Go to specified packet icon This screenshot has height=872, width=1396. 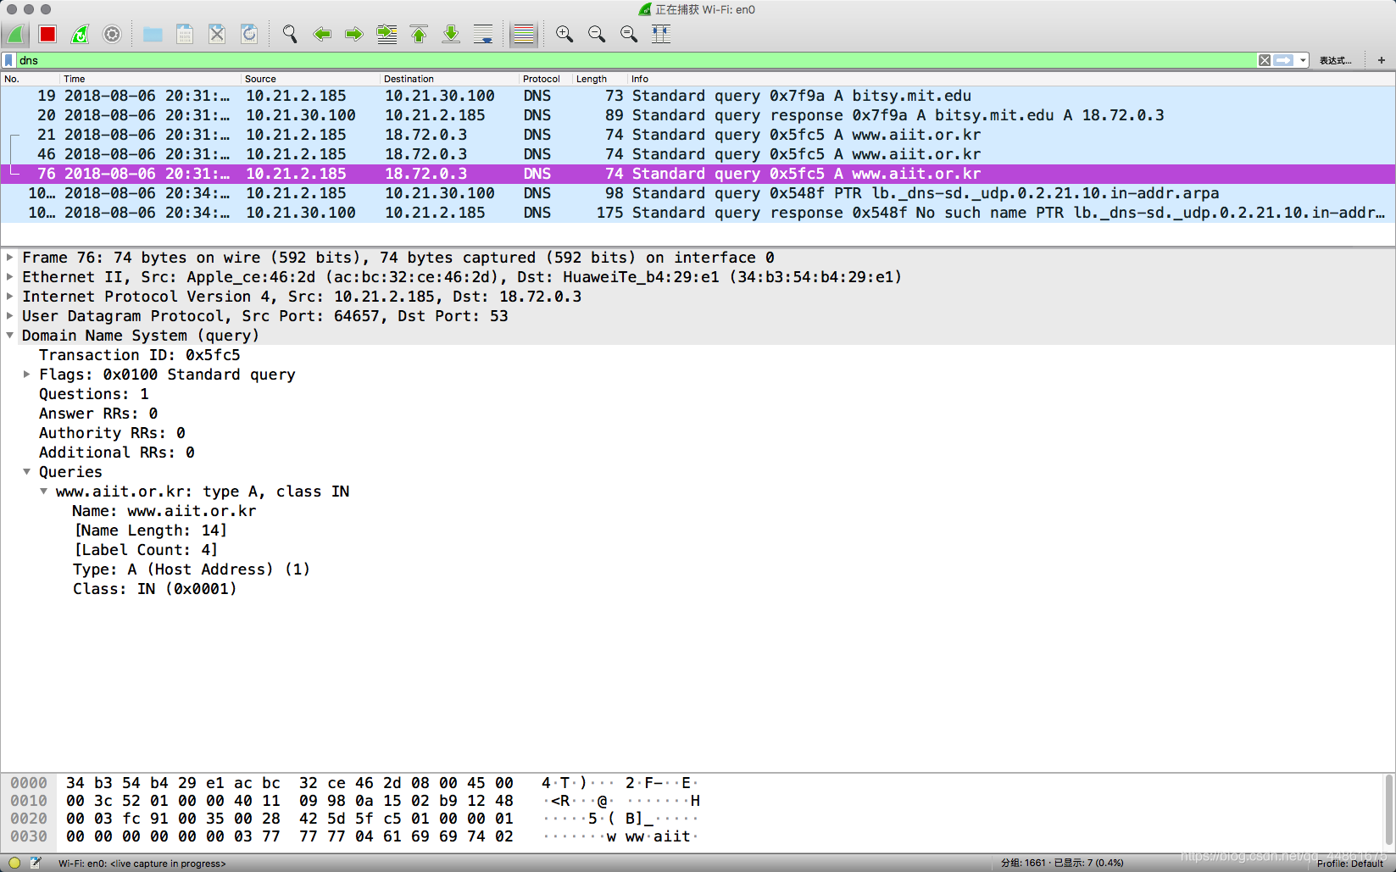coord(387,35)
